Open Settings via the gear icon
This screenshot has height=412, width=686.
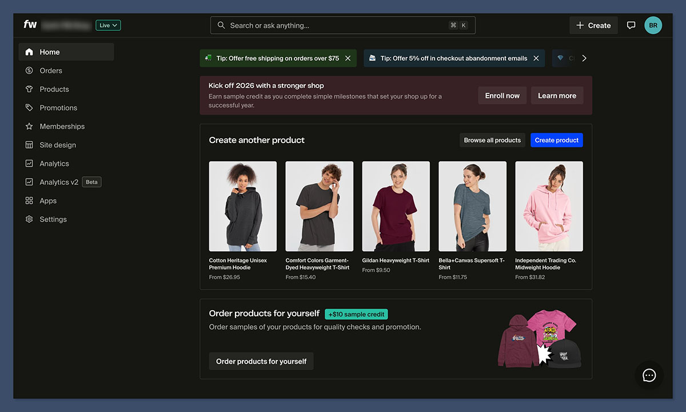coord(29,219)
